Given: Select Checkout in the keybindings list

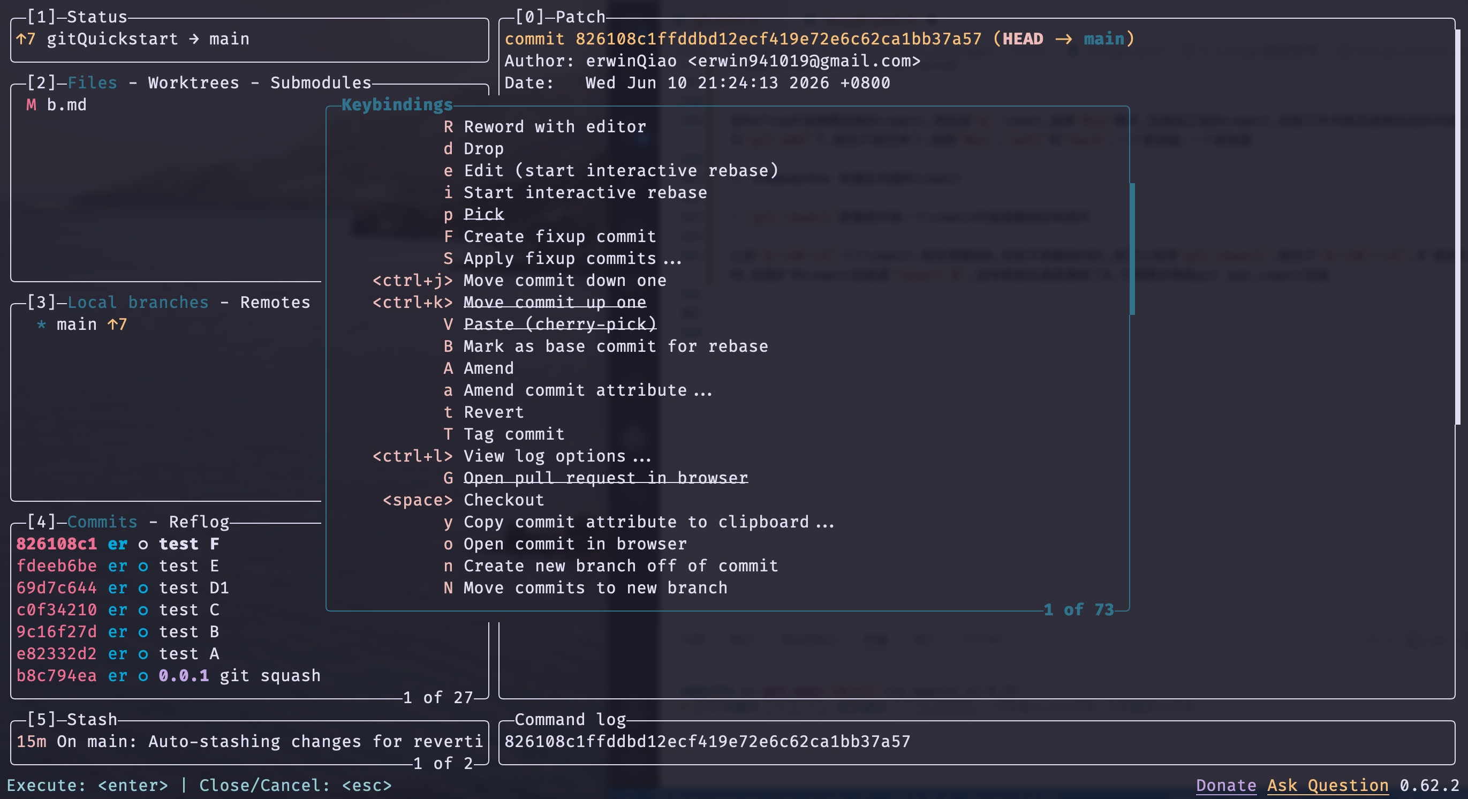Looking at the screenshot, I should tap(463, 500).
